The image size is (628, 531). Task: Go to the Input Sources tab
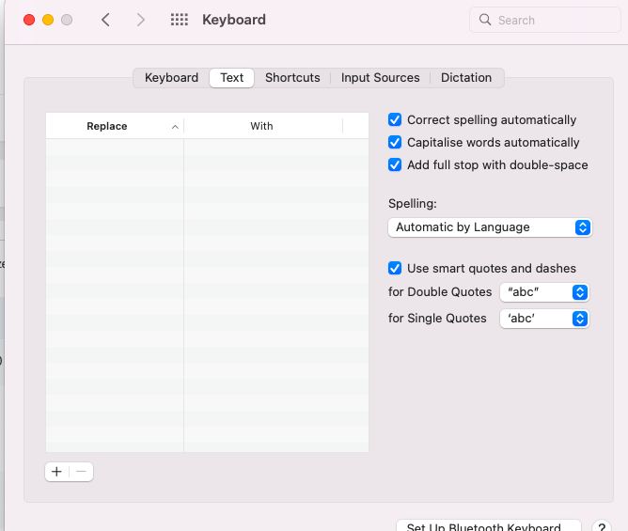pos(380,77)
